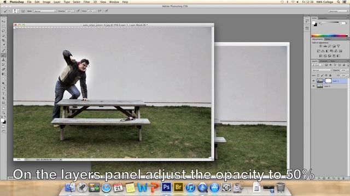Toggle Lock all padlock
Image resolution: width=350 pixels, height=196 pixels.
point(330,75)
